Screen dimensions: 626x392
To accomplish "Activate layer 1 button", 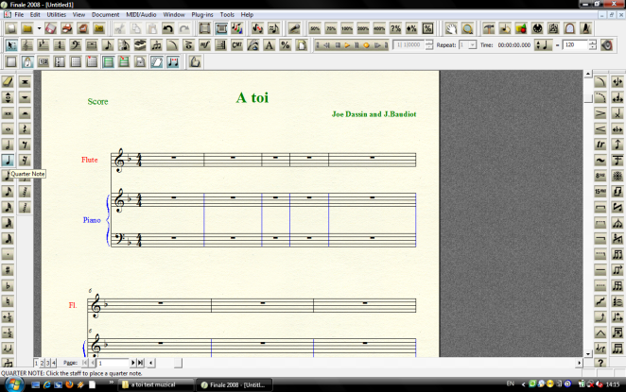I will [36, 363].
